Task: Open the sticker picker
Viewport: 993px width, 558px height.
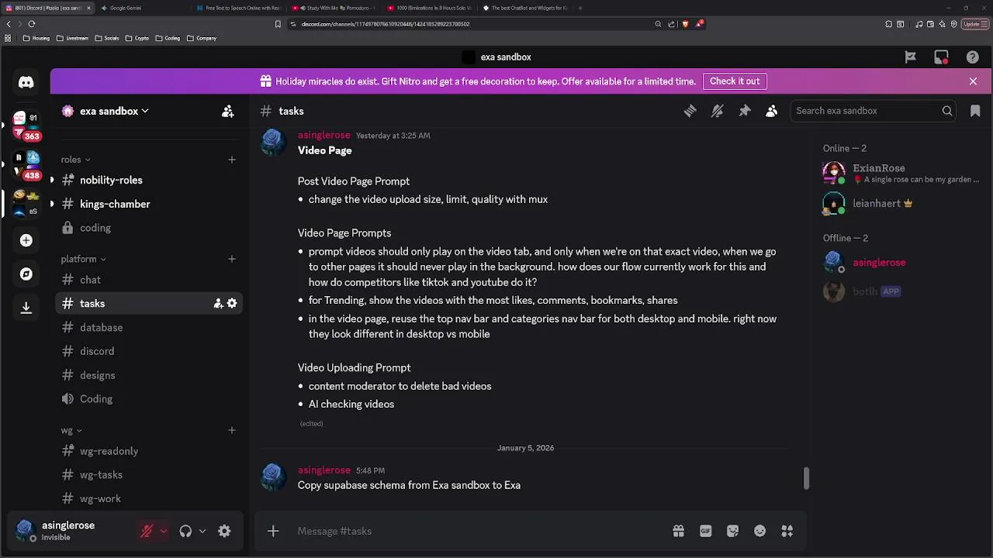Action: click(x=732, y=531)
